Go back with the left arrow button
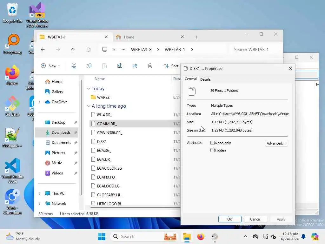The height and width of the screenshot is (244, 325). 43,50
